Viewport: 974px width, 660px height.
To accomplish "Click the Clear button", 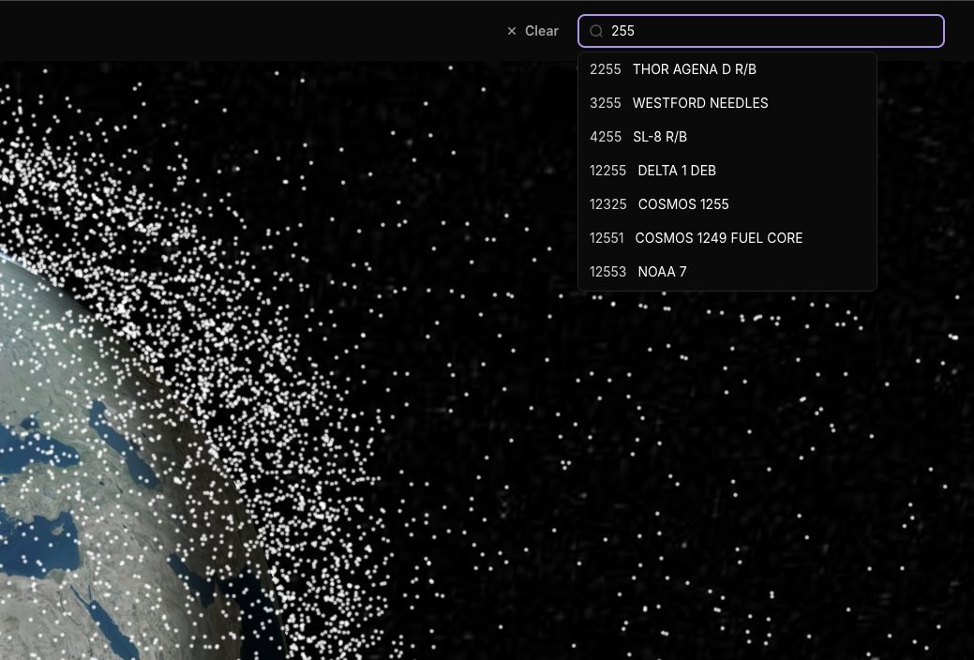I will (x=532, y=31).
